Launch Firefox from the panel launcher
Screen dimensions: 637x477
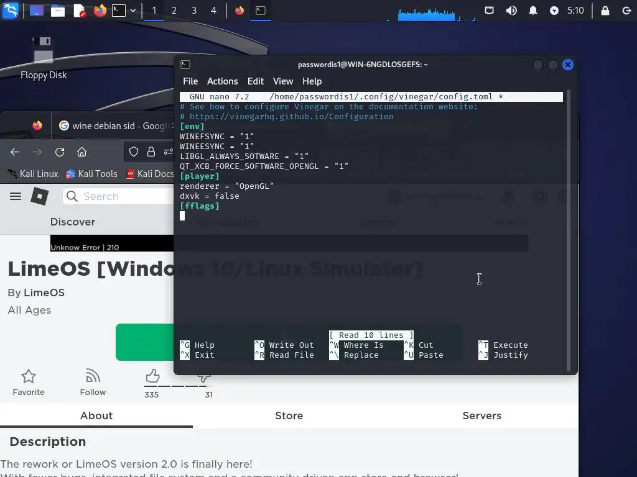(x=100, y=10)
